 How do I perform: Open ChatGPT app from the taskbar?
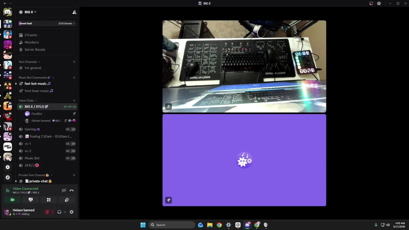(238, 225)
